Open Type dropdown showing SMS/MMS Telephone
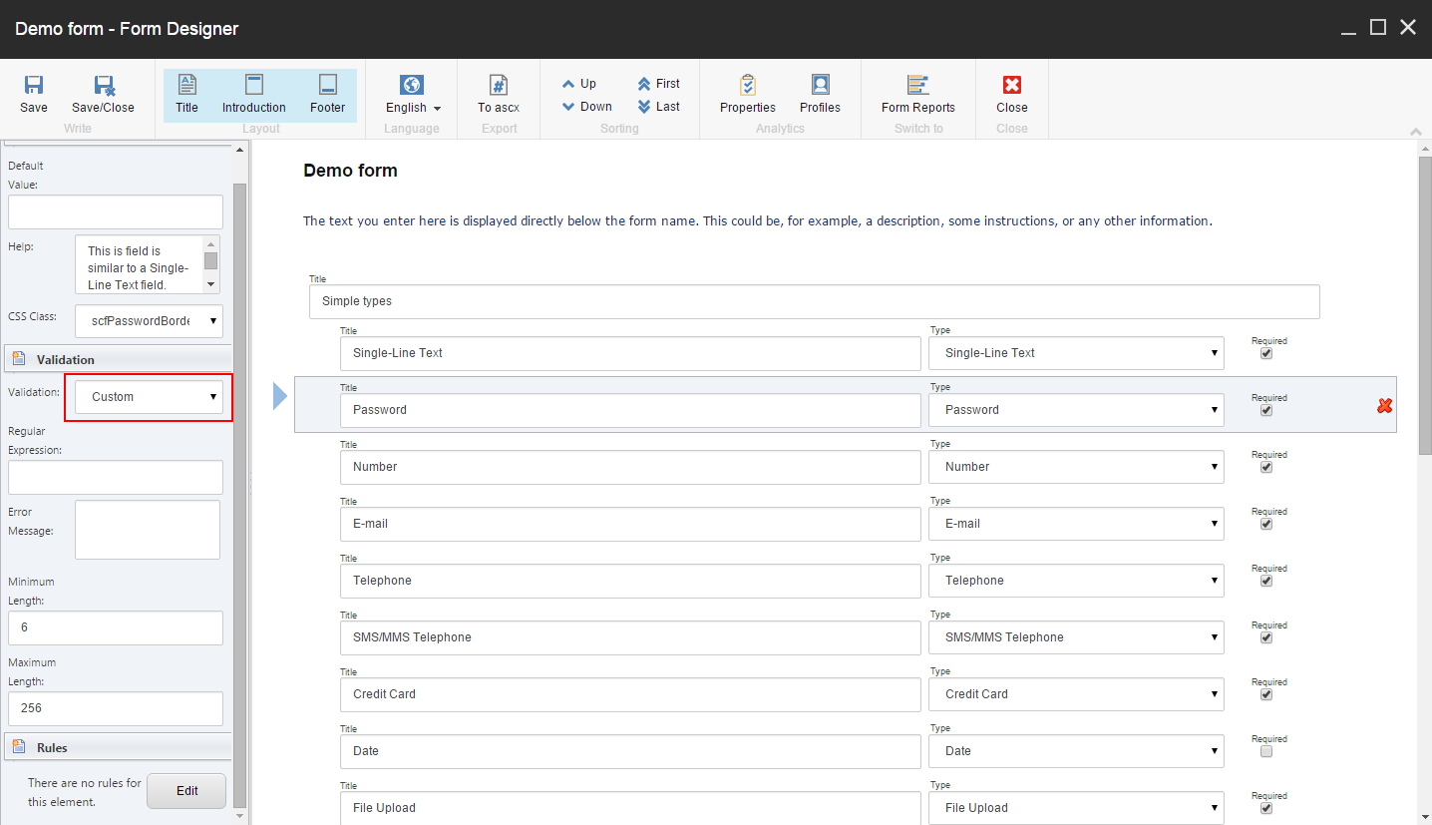 [1076, 637]
